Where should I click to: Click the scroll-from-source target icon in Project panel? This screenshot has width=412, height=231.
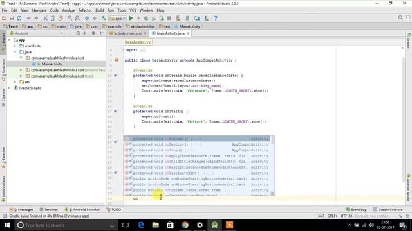tap(78, 33)
